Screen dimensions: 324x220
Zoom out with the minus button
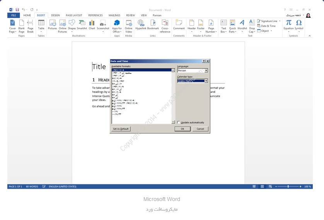point(276,186)
